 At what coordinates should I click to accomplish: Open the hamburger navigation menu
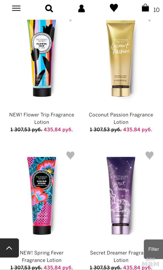point(16,8)
